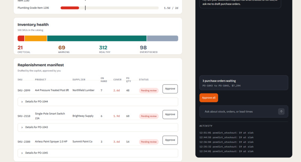Click the PRODUCT column header
The width and height of the screenshot is (301, 162).
[x=40, y=80]
